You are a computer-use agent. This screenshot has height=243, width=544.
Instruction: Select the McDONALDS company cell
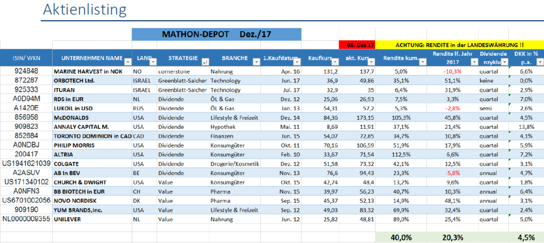pyautogui.click(x=92, y=117)
